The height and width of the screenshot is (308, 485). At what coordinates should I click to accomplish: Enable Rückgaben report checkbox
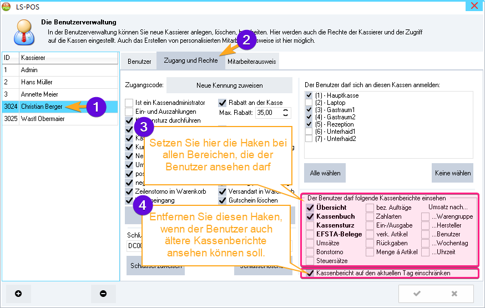(x=370, y=243)
